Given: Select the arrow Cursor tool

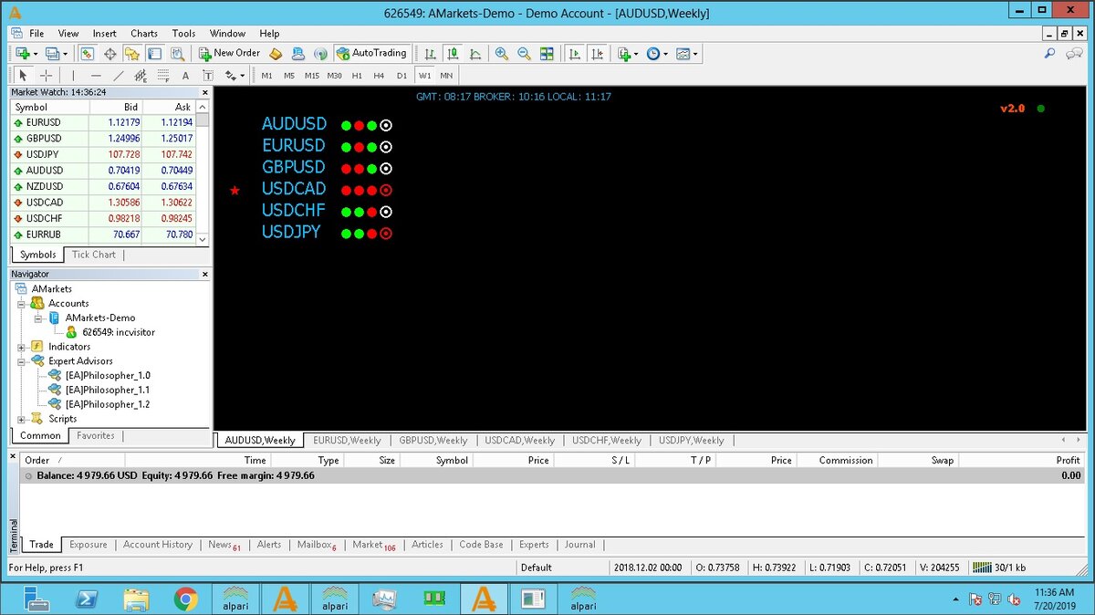Looking at the screenshot, I should pos(24,76).
